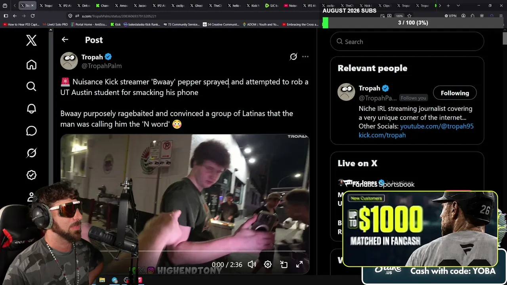Open Notifications bell icon
The height and width of the screenshot is (285, 507).
coord(31,108)
